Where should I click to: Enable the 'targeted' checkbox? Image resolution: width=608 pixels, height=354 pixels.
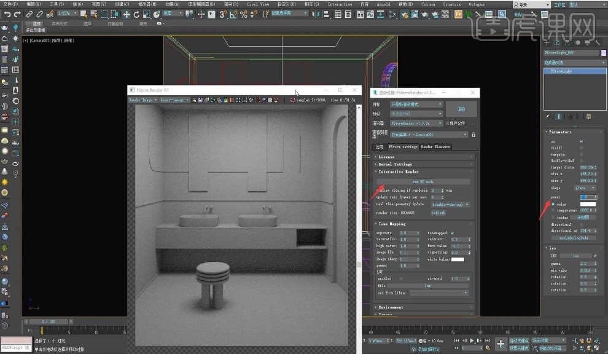(581, 154)
